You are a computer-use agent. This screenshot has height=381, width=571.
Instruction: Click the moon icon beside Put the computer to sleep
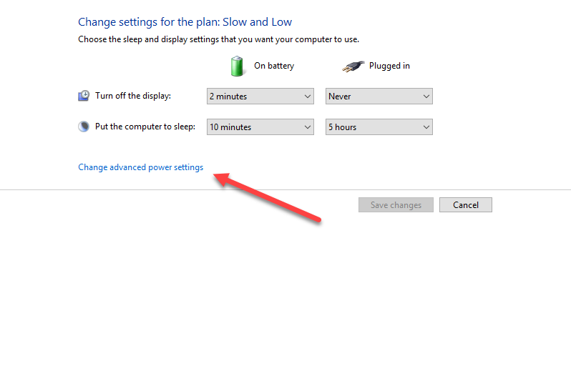pos(84,127)
